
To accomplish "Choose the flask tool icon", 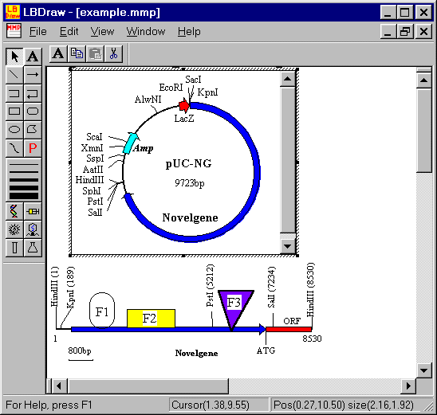I will pyautogui.click(x=33, y=248).
